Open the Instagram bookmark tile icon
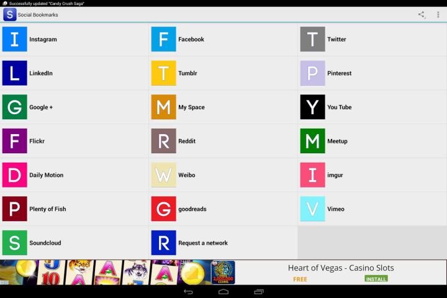This screenshot has width=447, height=298. 14,39
